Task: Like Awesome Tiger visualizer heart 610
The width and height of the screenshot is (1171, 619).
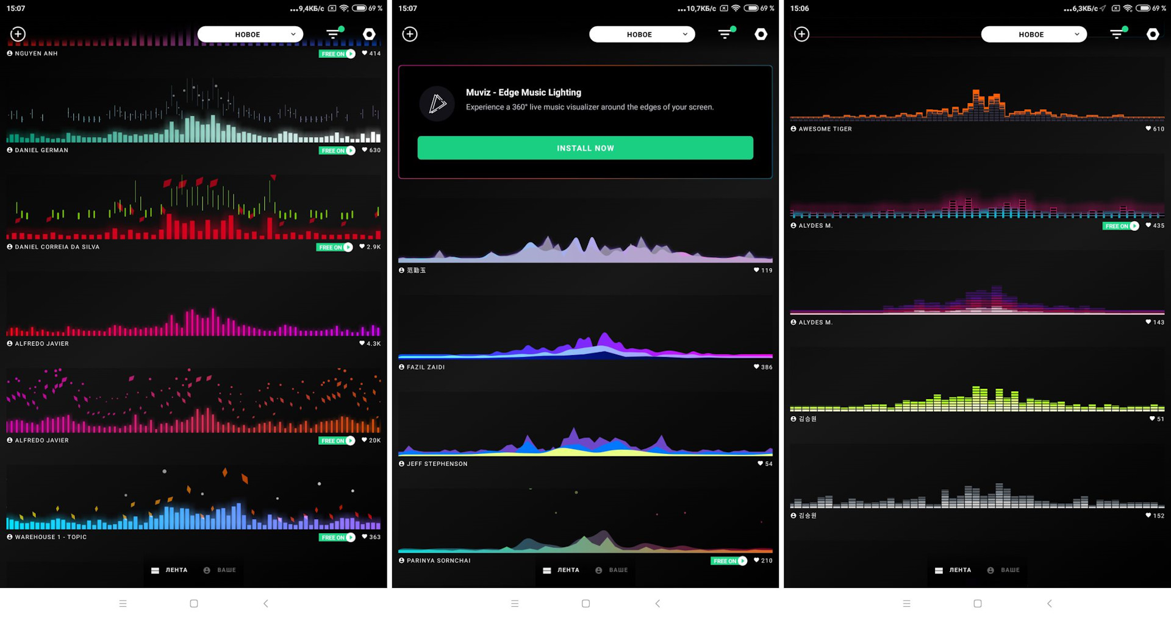Action: pos(1148,129)
